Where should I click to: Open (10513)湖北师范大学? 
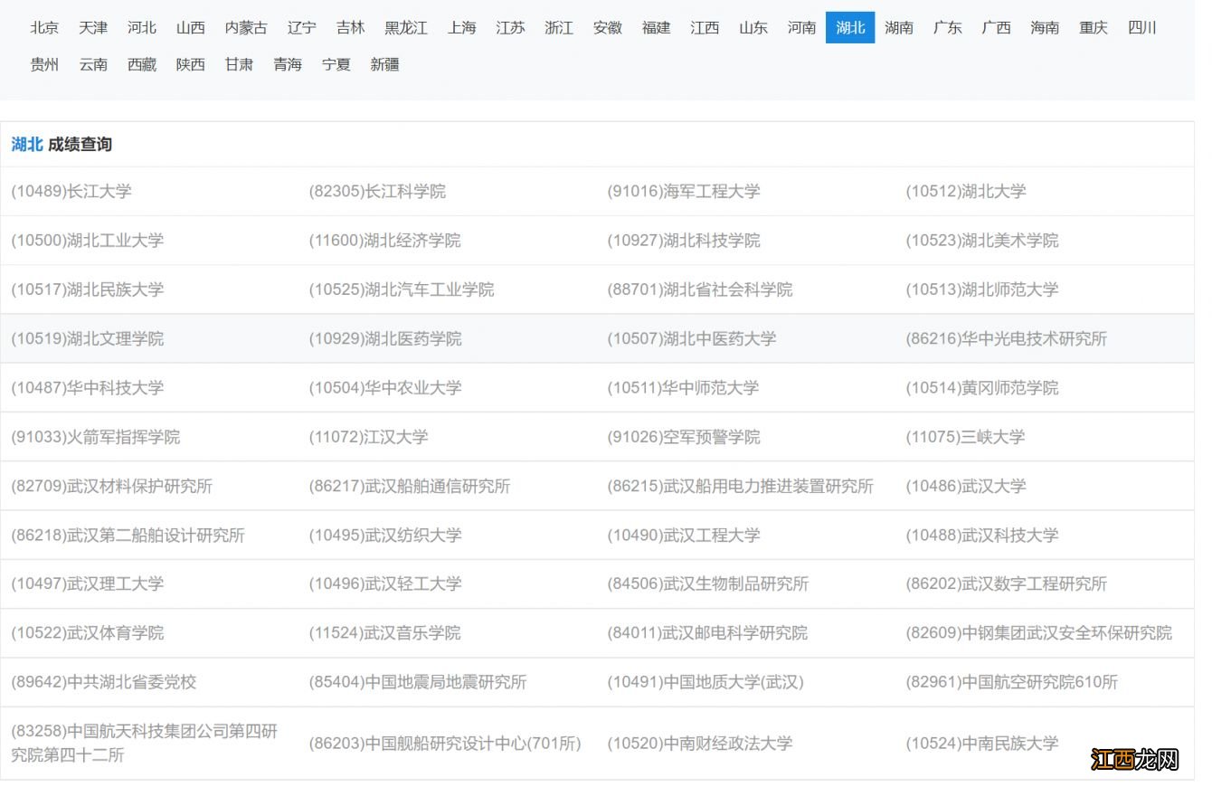(982, 289)
